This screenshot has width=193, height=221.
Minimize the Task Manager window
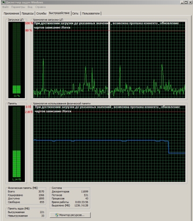point(182,2)
